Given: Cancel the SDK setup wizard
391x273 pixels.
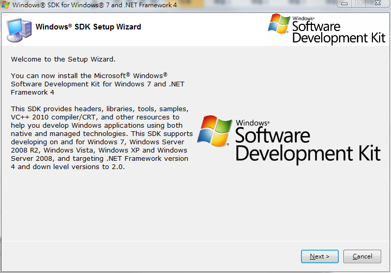Looking at the screenshot, I should pos(362,256).
